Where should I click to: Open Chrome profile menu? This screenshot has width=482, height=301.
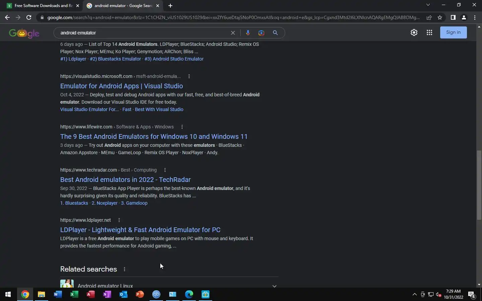pos(464,17)
